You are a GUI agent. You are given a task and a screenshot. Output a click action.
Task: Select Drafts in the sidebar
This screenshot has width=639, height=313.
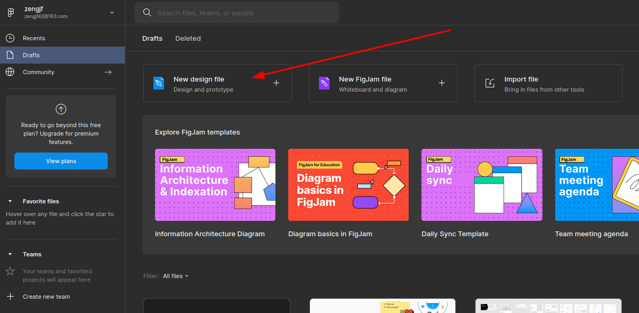click(63, 55)
